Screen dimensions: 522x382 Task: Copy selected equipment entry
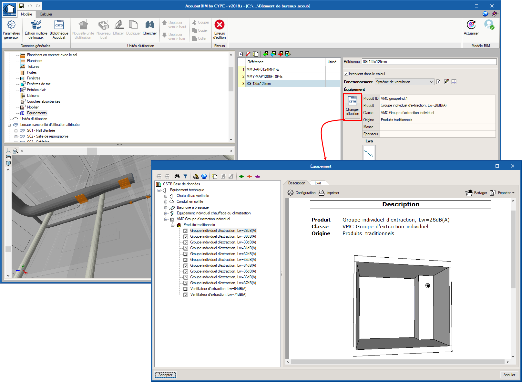pos(256,54)
